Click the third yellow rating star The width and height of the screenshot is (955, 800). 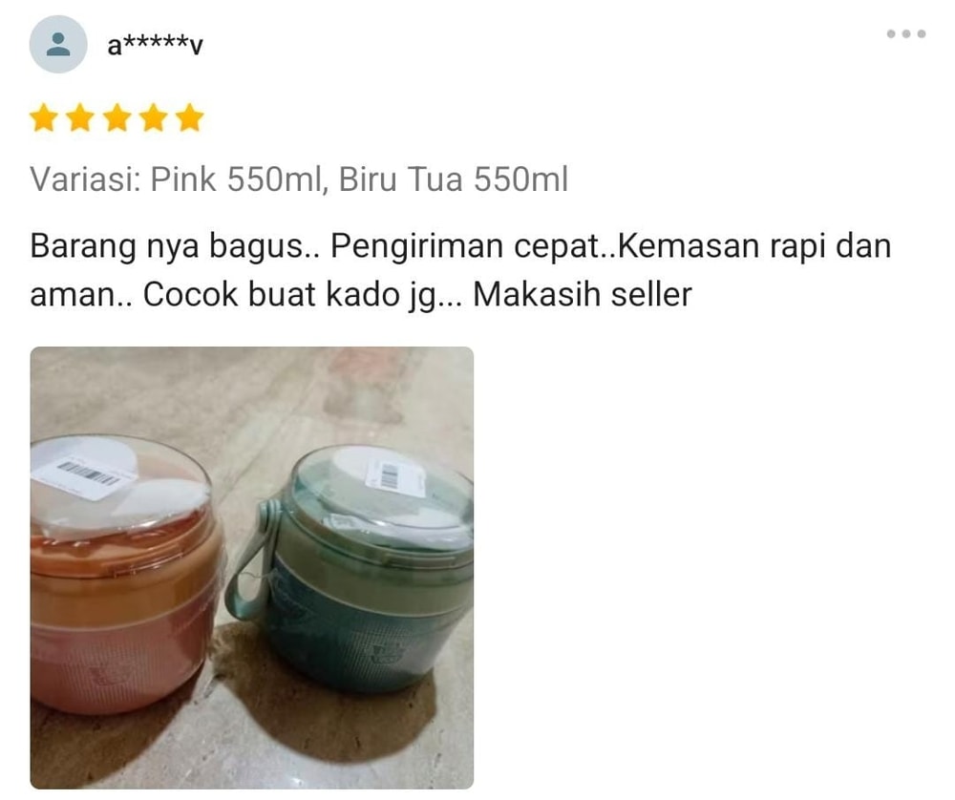(x=117, y=117)
